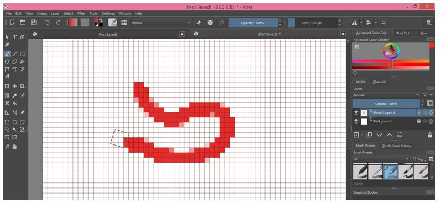The height and width of the screenshot is (204, 441).
Task: Open layer blending mode Normal dropdown
Action: pyautogui.click(x=386, y=95)
